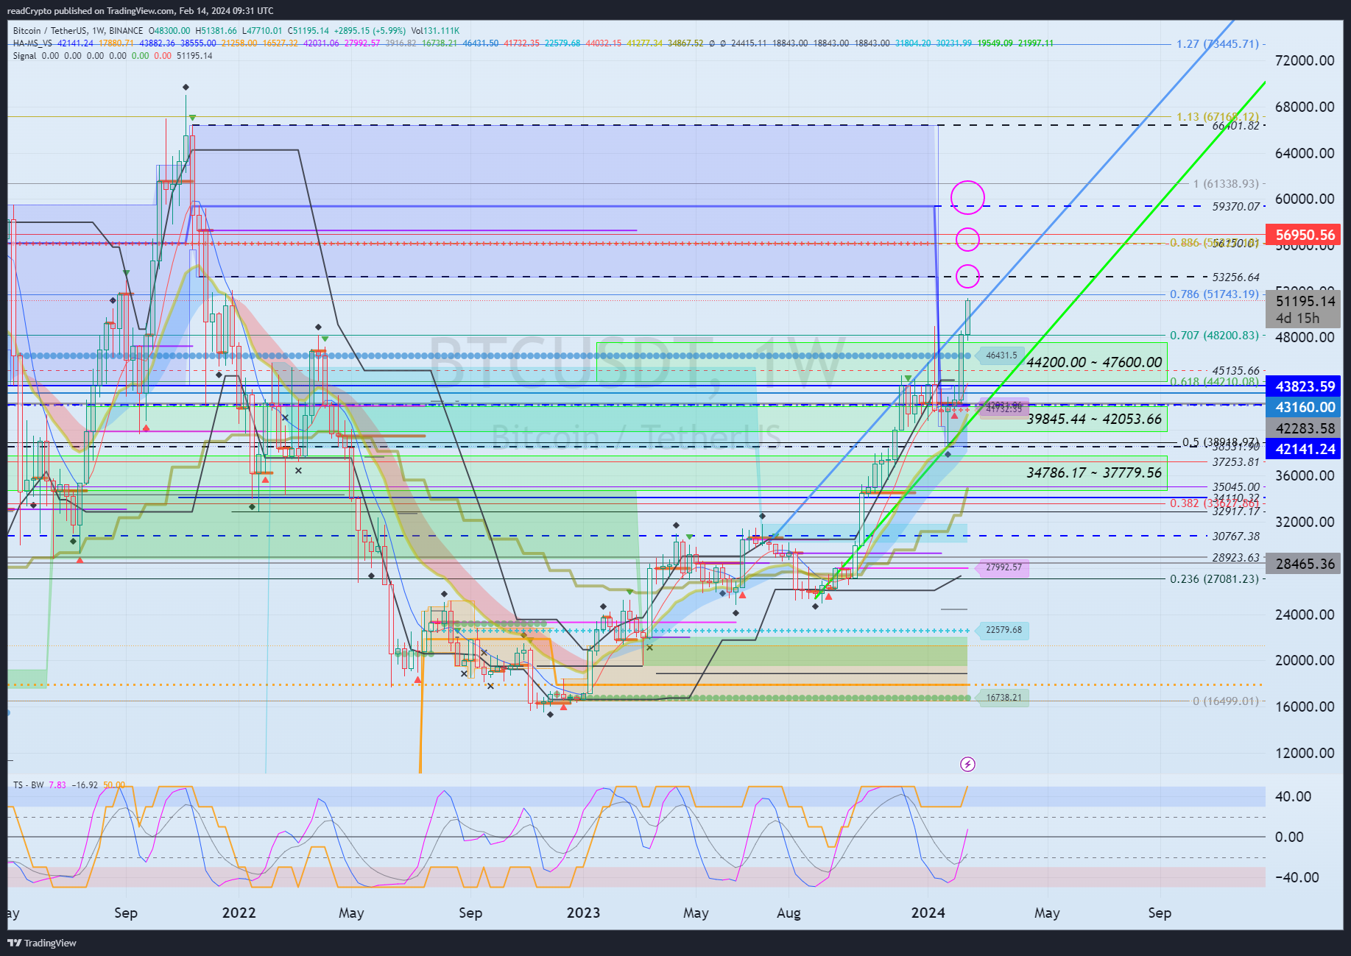This screenshot has height=956, width=1351.
Task: Click the 46431.5 level tag
Action: point(1001,355)
